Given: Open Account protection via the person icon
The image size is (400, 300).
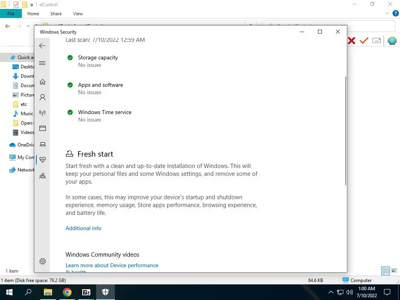Looking at the screenshot, I should pos(43,97).
